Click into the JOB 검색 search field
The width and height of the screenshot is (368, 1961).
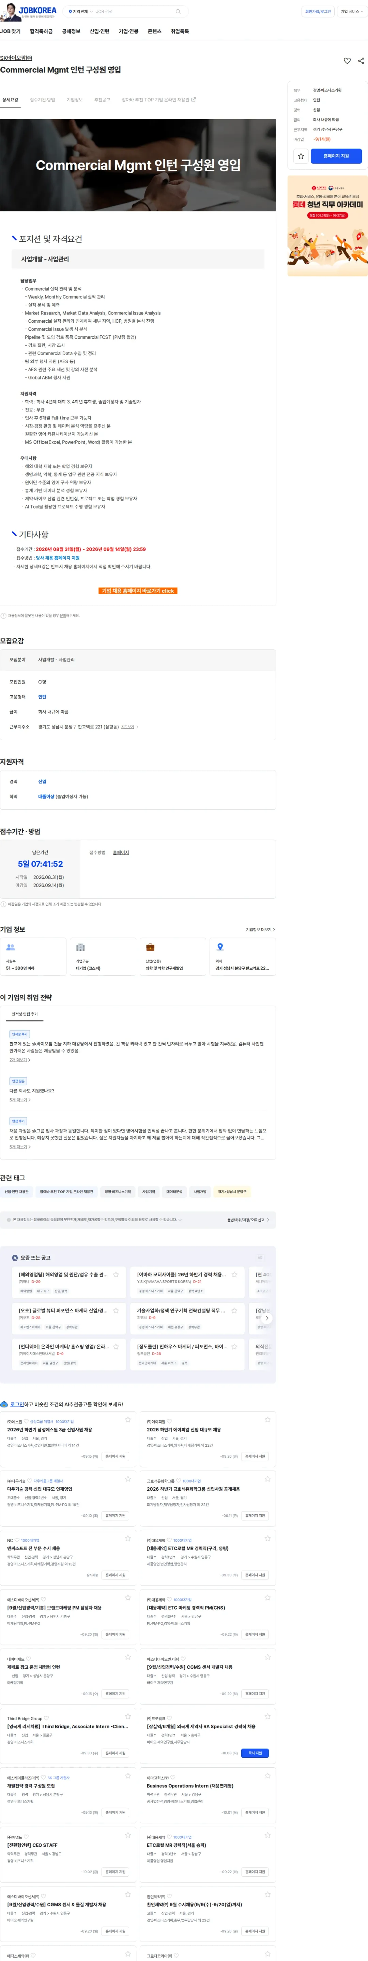point(133,11)
